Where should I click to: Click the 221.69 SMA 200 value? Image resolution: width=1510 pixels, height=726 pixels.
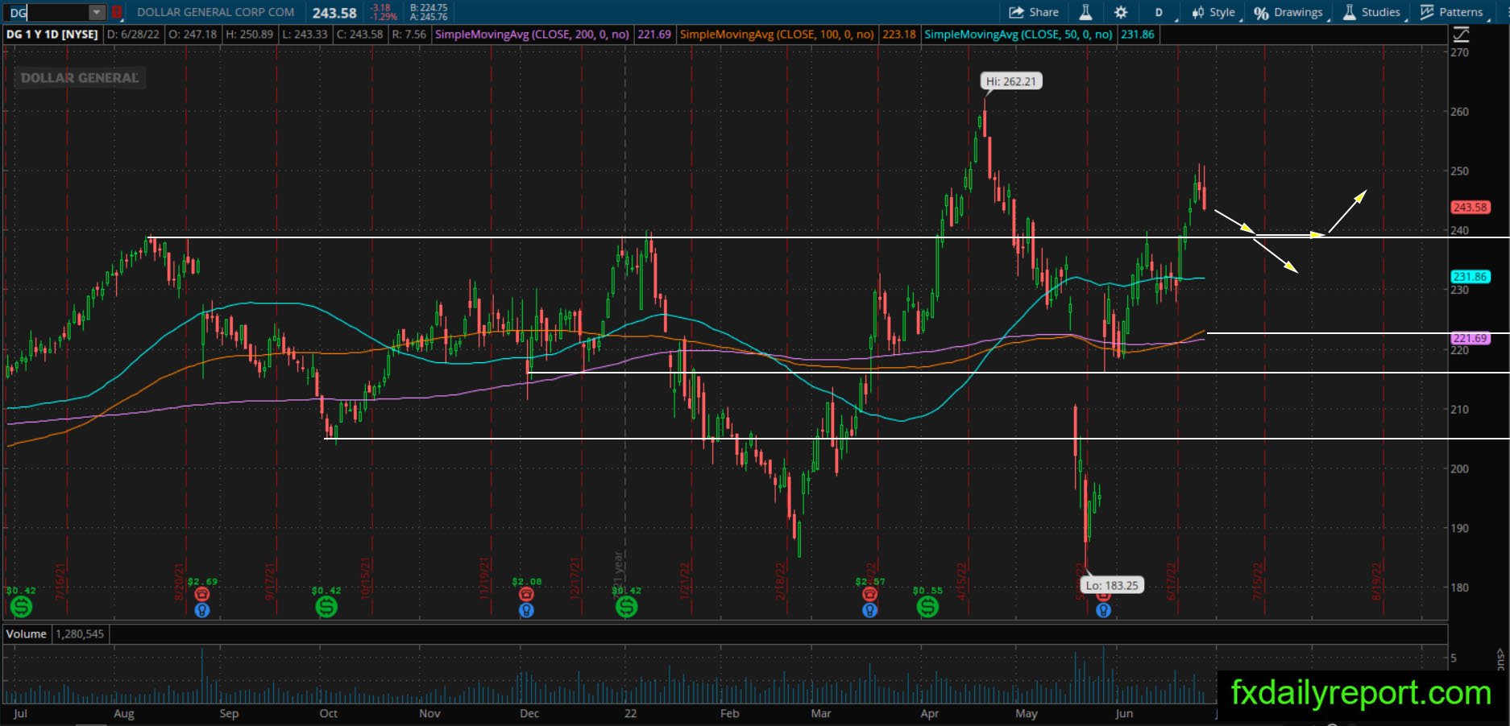[x=653, y=35]
